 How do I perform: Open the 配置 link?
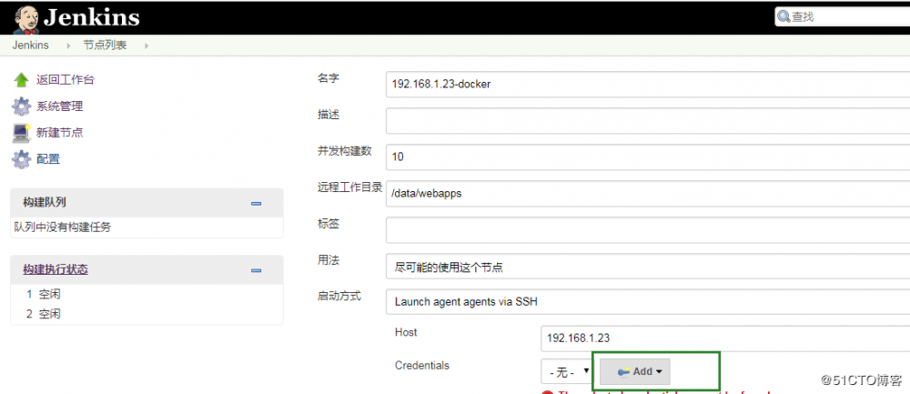pyautogui.click(x=48, y=158)
